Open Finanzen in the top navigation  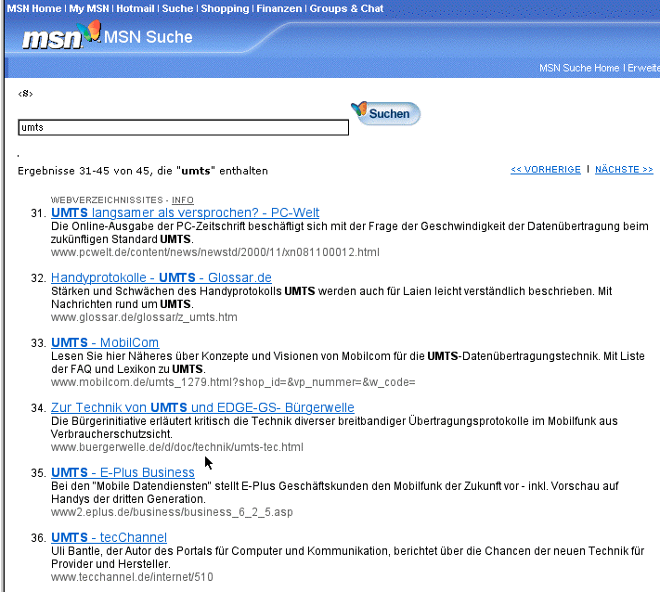click(x=279, y=8)
